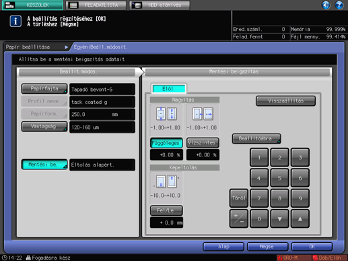Click the horizontal magnification +0.00 % field
This screenshot has width=348, height=261.
point(203,155)
